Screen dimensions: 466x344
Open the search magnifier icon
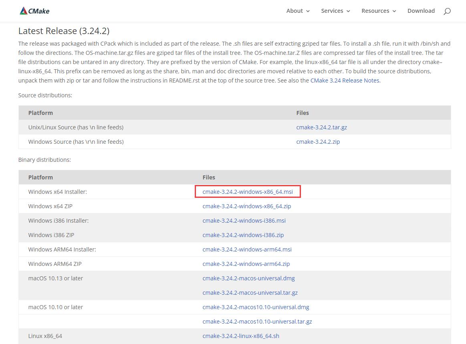coord(447,11)
